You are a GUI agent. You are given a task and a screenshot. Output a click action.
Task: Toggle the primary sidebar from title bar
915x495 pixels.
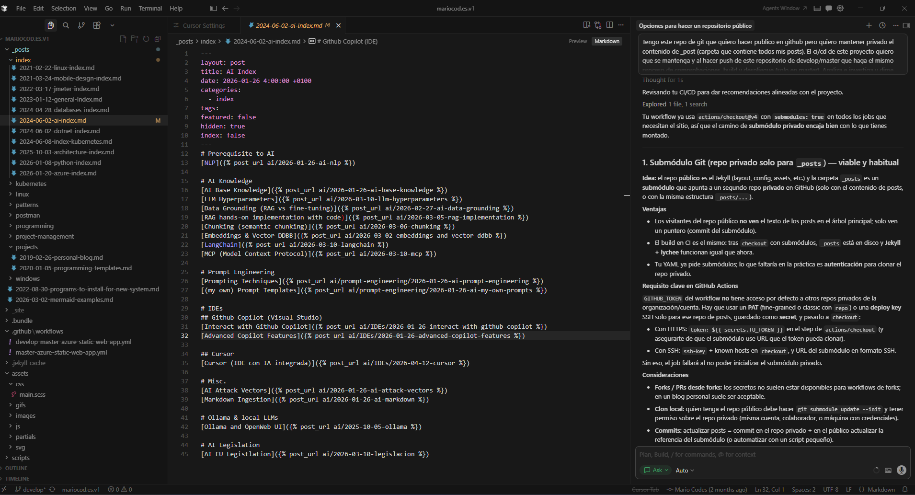(x=214, y=8)
